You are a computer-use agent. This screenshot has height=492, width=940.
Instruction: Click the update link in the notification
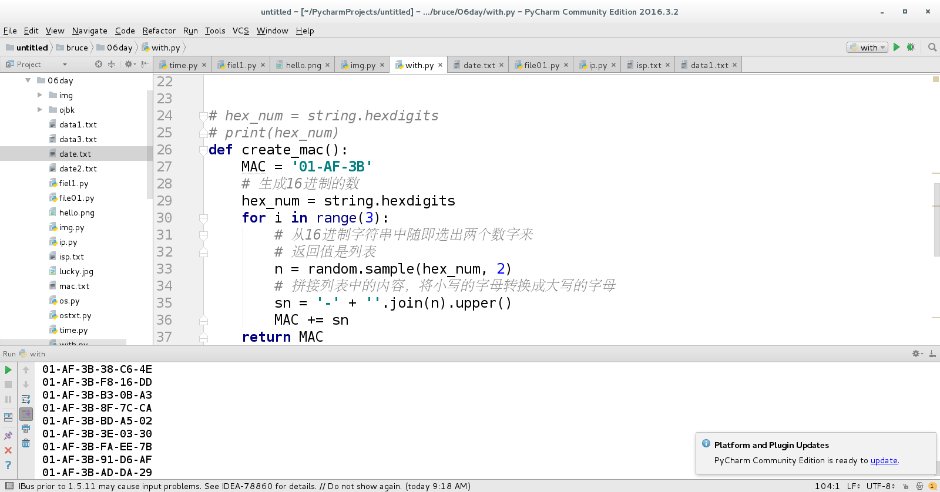(884, 460)
